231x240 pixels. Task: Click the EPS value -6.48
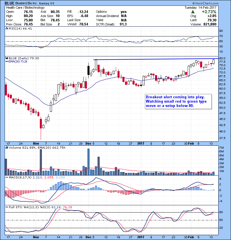tap(84, 16)
